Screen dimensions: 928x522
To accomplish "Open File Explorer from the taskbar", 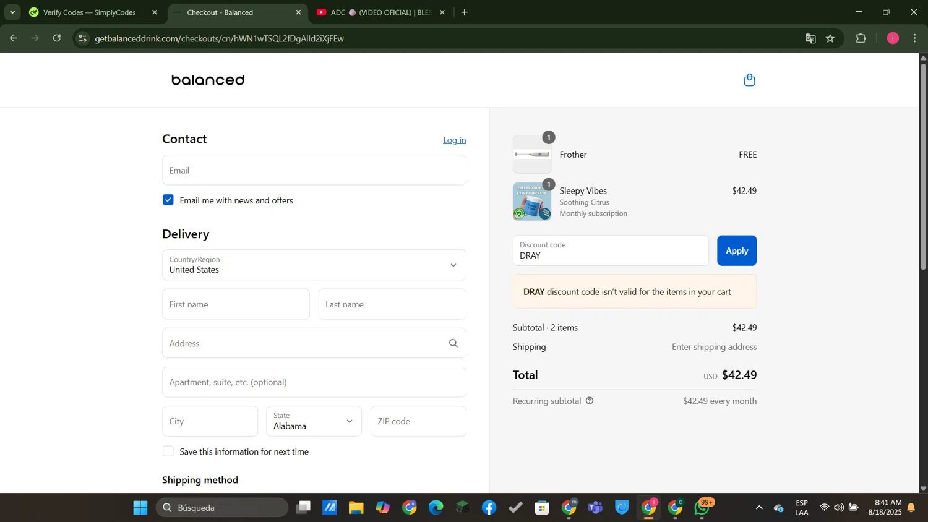I will click(356, 508).
